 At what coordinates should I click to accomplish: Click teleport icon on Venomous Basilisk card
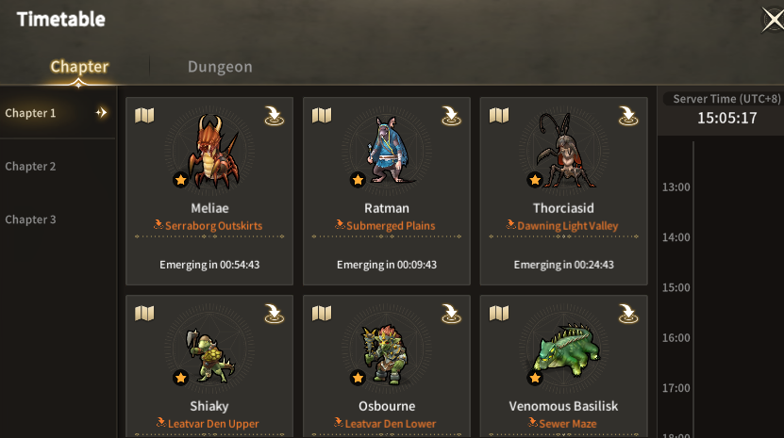point(628,314)
